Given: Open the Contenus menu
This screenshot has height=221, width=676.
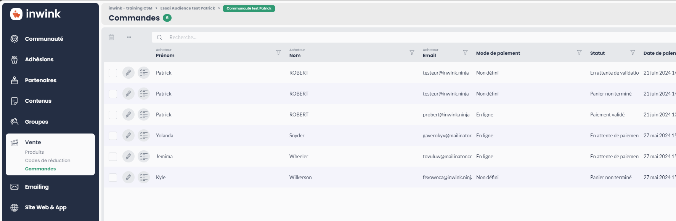Looking at the screenshot, I should coord(38,101).
